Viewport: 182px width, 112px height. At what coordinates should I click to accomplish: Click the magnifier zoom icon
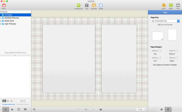tap(34, 109)
